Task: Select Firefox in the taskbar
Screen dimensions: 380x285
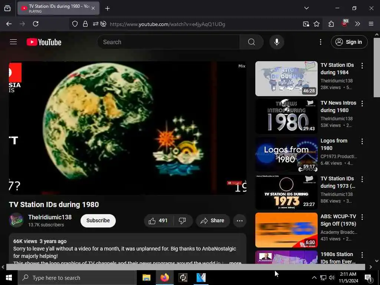Action: 164,278
